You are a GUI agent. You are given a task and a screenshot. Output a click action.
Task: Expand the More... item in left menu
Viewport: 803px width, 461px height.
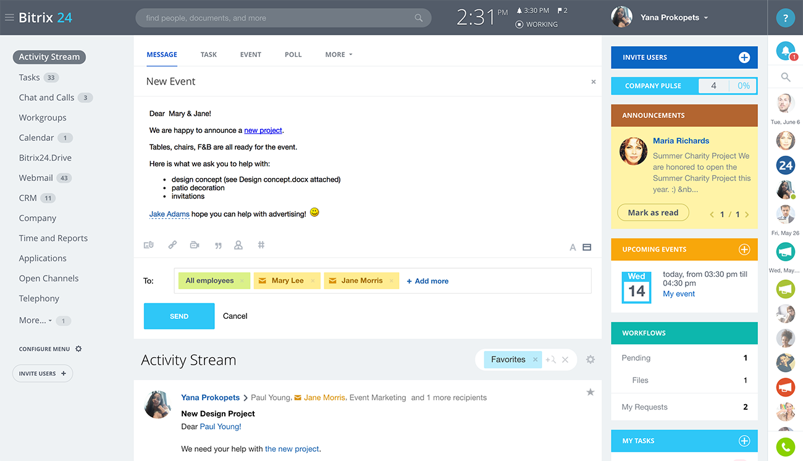35,320
